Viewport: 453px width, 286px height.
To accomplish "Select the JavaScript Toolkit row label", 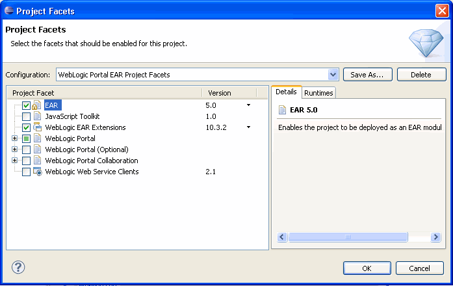I will (x=72, y=116).
